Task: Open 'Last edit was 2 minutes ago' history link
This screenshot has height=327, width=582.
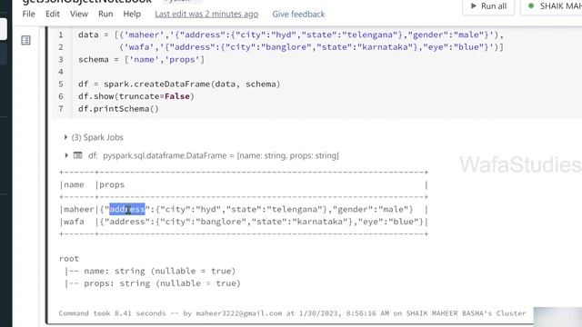Action: tap(206, 15)
